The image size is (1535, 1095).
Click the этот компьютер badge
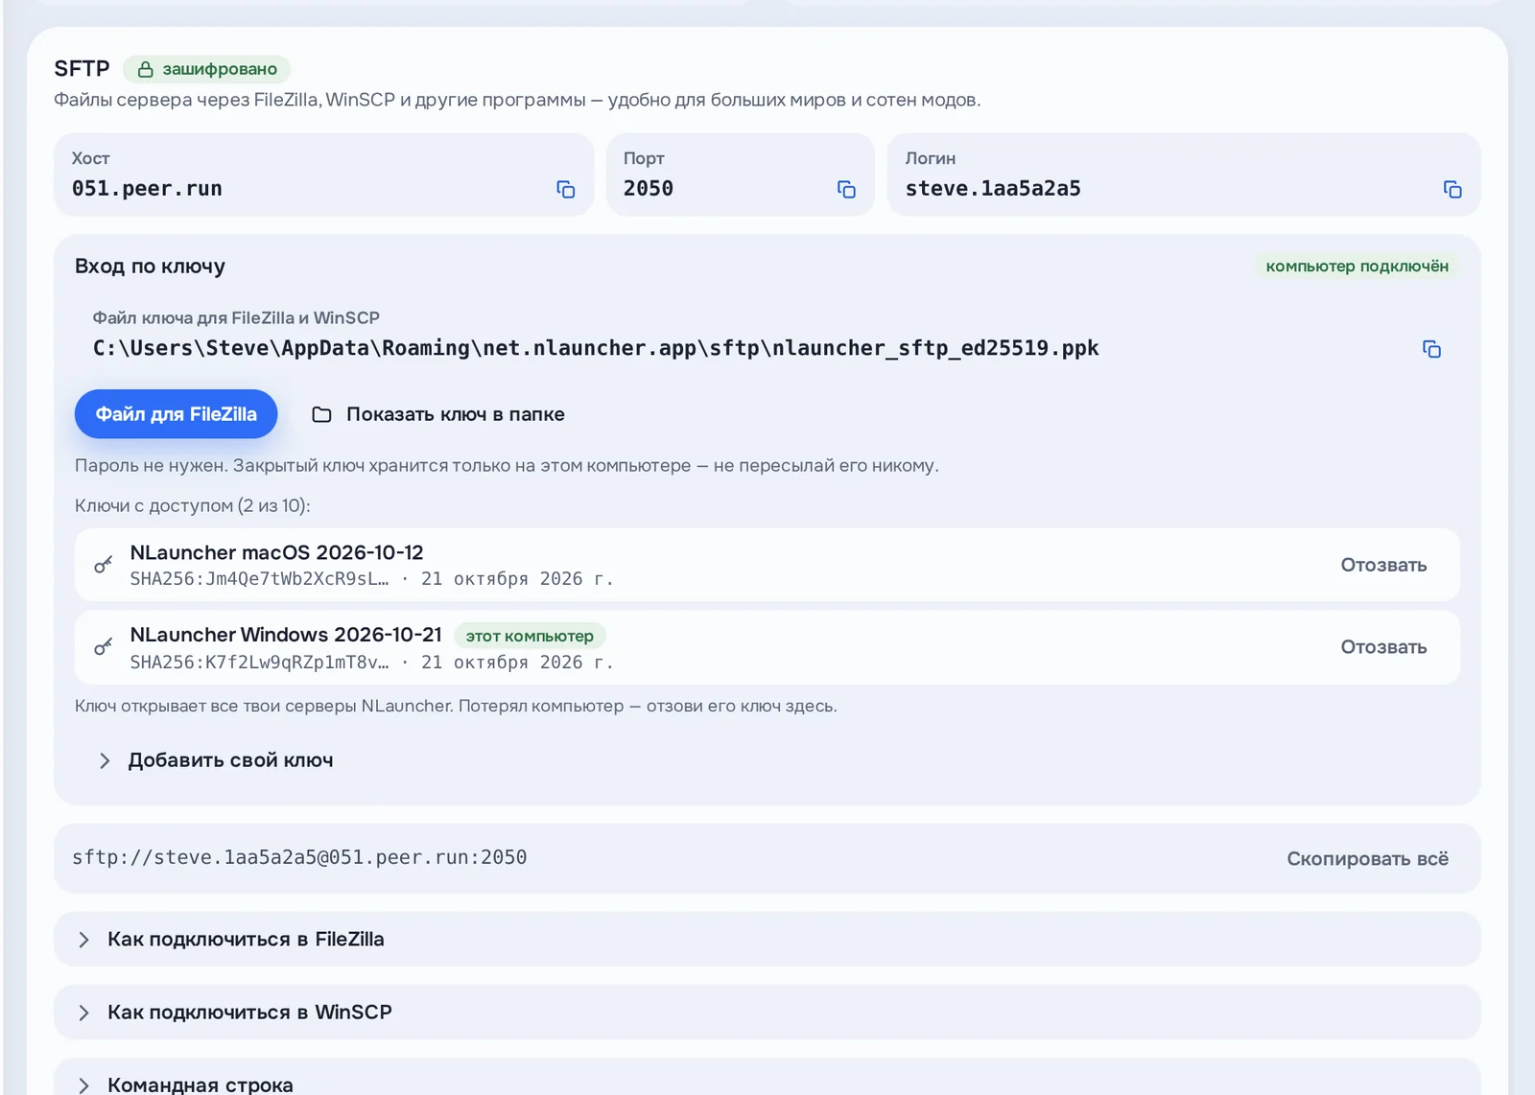[x=530, y=636]
